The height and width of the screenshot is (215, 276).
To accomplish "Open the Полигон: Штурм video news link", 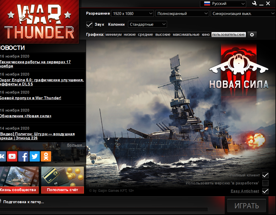I will (37, 136).
